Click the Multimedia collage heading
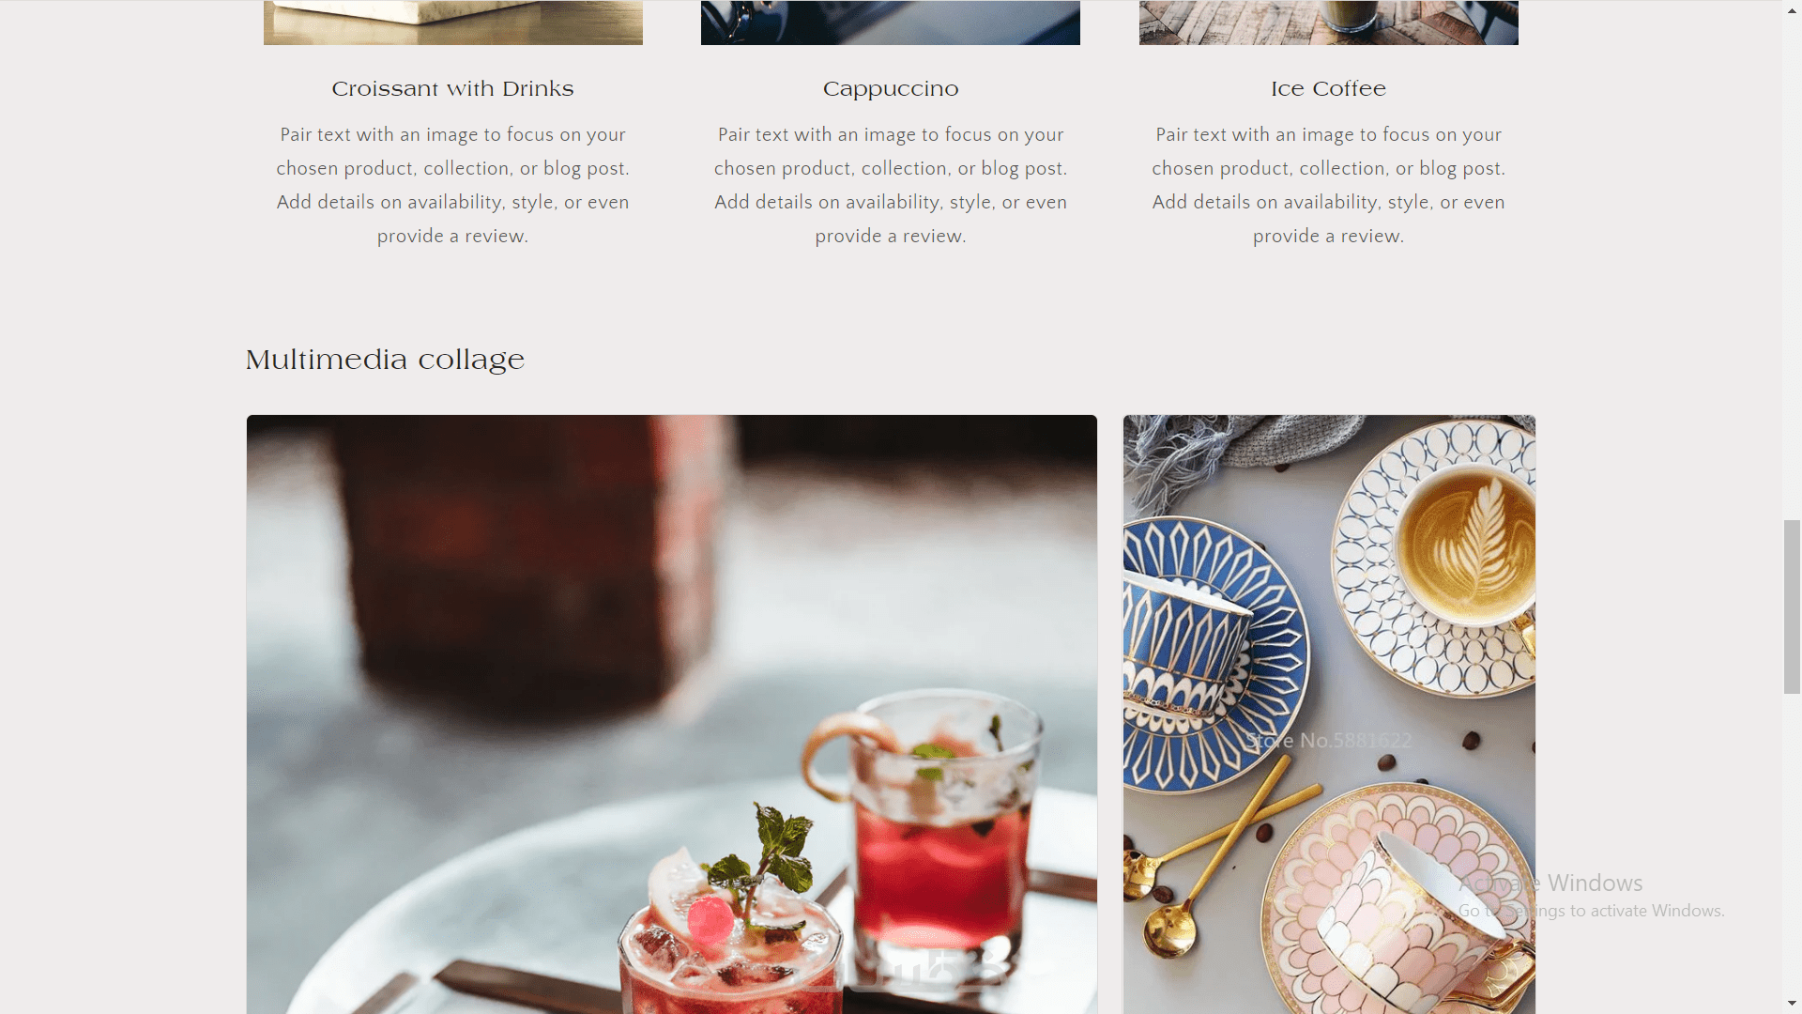This screenshot has width=1802, height=1014. (x=385, y=361)
